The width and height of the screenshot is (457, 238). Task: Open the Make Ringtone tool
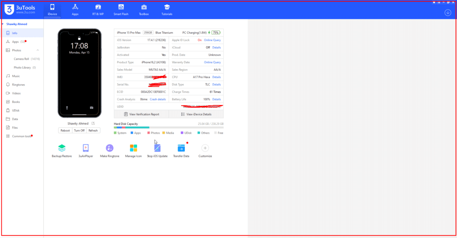pos(109,148)
